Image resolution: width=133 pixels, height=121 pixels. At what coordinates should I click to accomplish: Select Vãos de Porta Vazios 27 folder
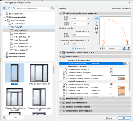coord(23,47)
